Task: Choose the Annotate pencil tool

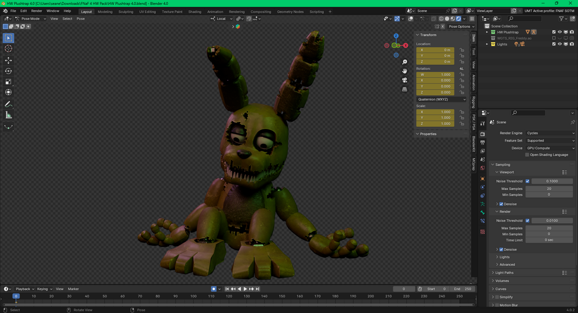Action: pyautogui.click(x=8, y=104)
